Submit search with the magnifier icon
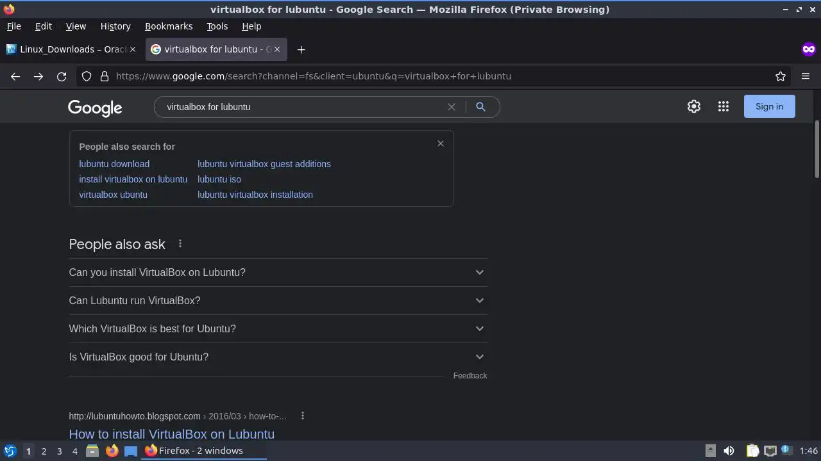Screen dimensions: 821x461 [x=480, y=107]
